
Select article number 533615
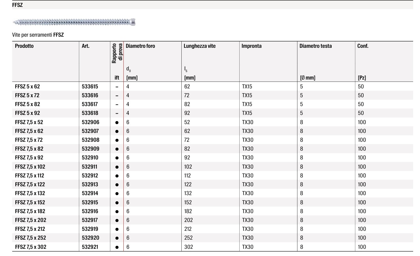click(x=90, y=87)
